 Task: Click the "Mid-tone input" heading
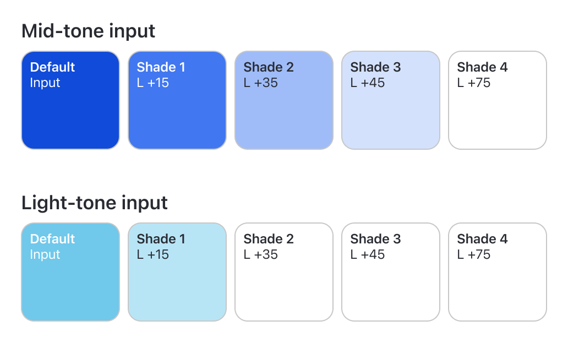pyautogui.click(x=88, y=31)
